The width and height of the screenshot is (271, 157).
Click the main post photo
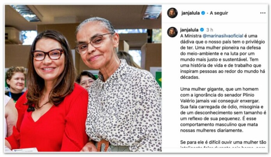[83, 78]
